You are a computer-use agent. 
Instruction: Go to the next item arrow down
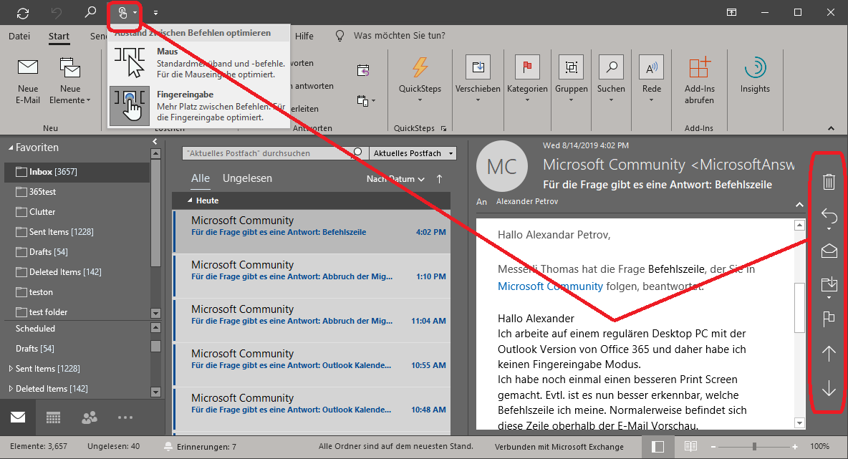(829, 388)
